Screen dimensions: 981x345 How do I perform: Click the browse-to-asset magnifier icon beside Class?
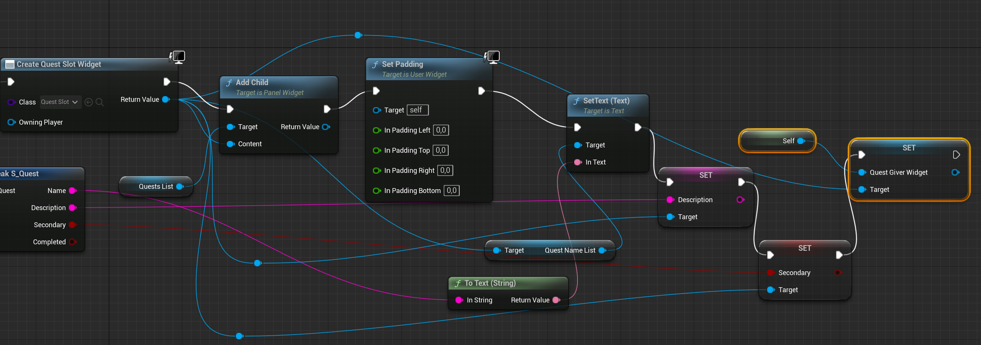pos(100,102)
